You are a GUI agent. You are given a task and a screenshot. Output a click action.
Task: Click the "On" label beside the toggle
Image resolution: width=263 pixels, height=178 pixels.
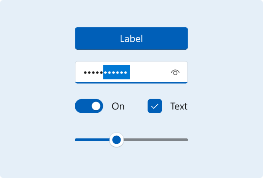118,106
